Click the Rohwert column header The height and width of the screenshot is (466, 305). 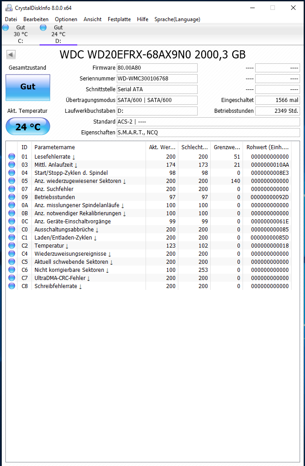(x=267, y=147)
